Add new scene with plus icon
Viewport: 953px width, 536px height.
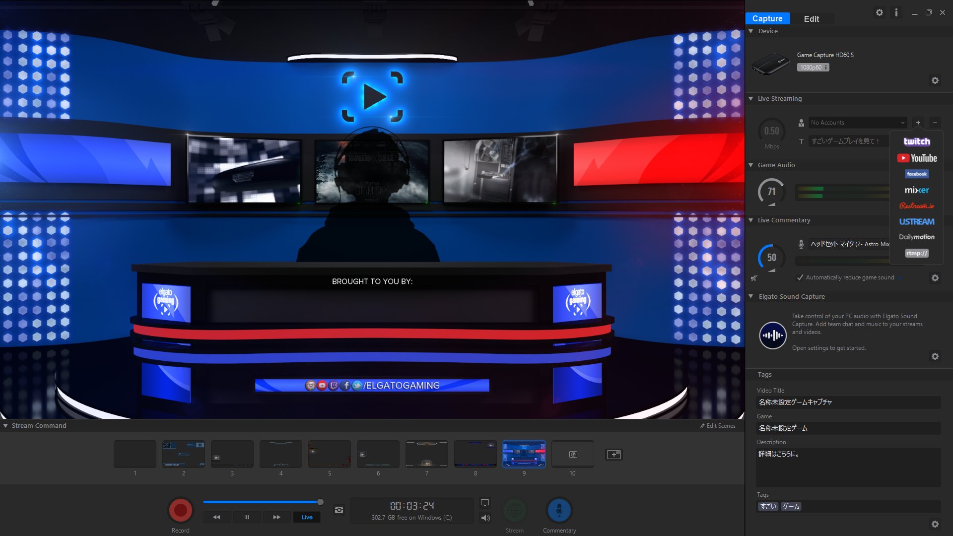pos(613,455)
